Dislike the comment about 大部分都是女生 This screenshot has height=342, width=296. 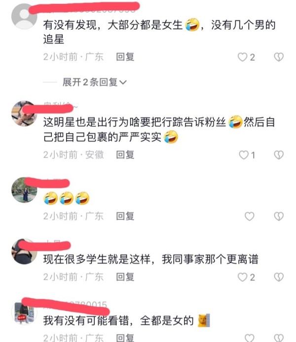click(x=279, y=57)
